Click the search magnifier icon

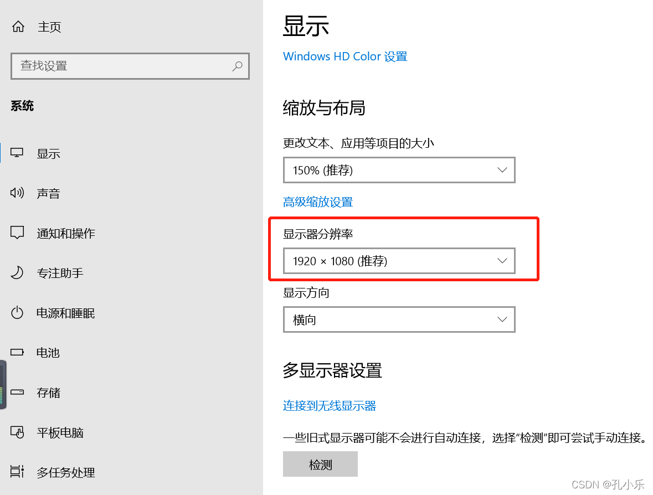point(238,66)
